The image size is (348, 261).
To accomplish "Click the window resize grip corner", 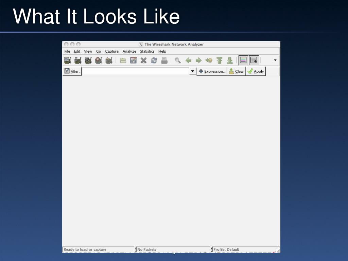I will coord(278,250).
